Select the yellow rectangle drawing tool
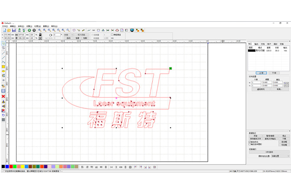The image size is (291, 194). [3, 67]
